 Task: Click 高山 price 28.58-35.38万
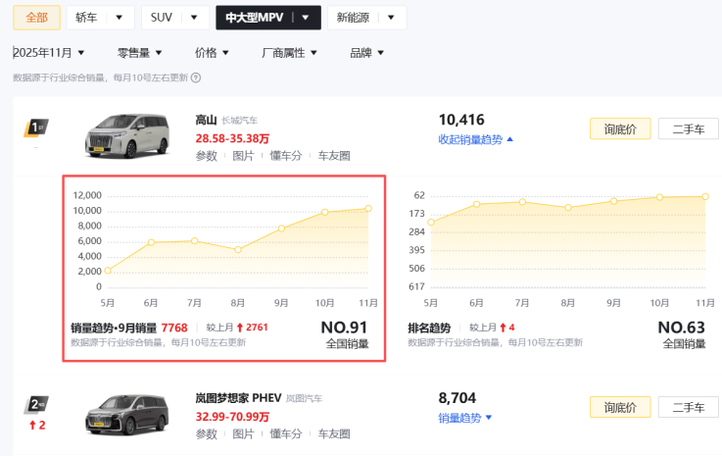[x=232, y=138]
